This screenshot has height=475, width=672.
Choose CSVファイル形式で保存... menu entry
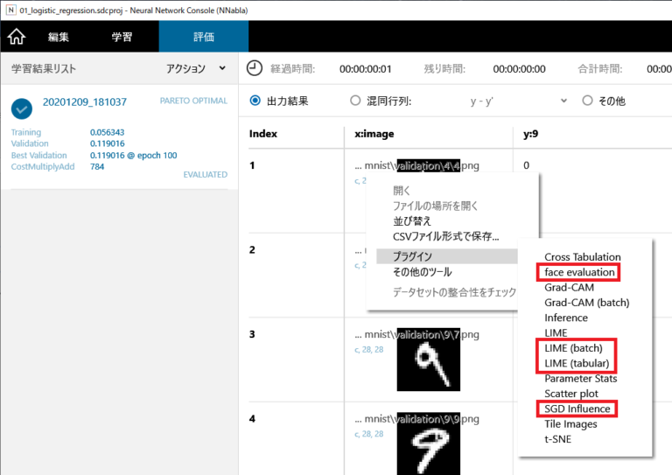[445, 236]
